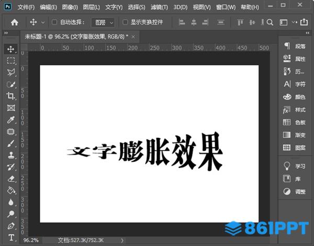Expand the Move tool preset arrow

(43, 22)
